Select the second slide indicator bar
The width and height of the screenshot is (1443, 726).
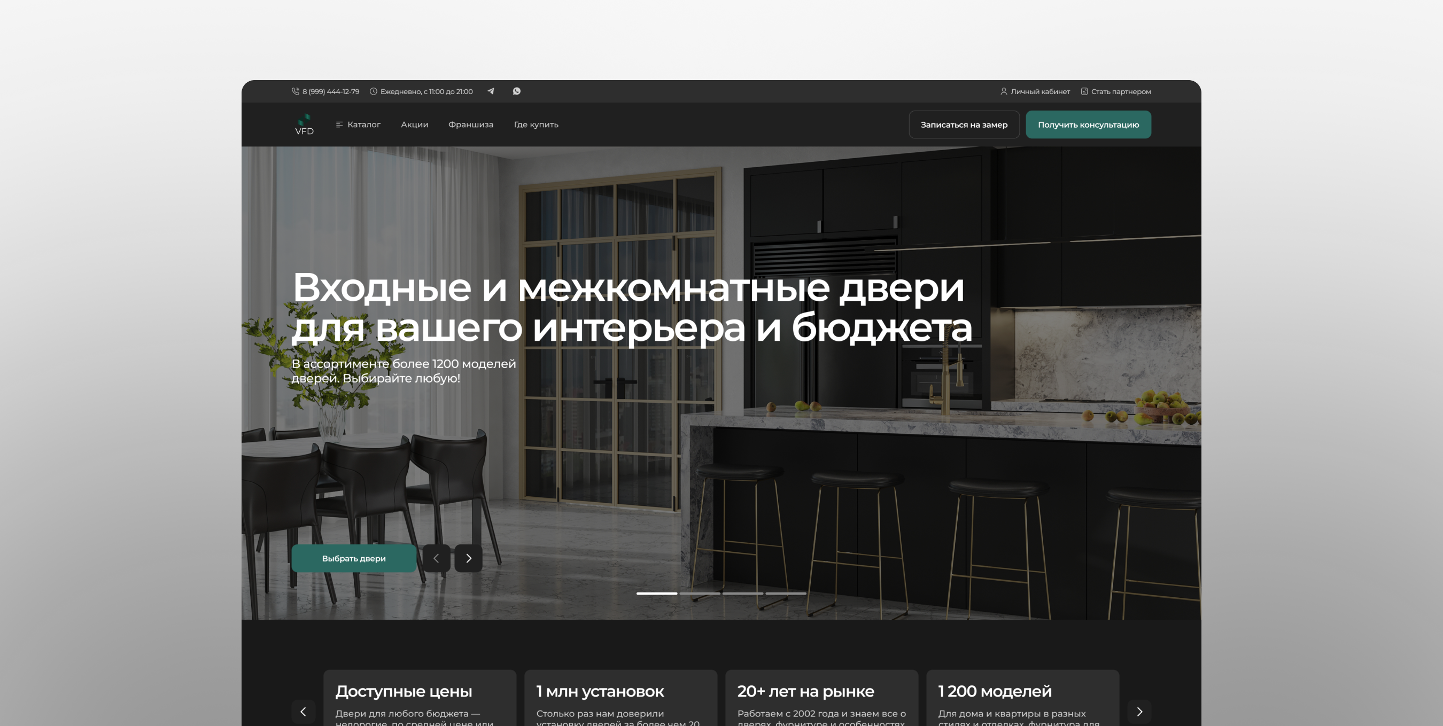[700, 594]
